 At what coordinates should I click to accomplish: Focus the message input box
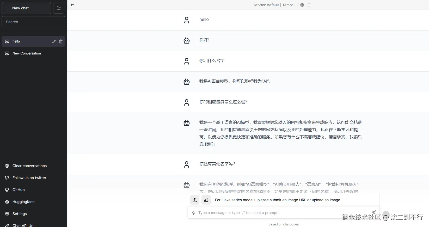(x=283, y=213)
